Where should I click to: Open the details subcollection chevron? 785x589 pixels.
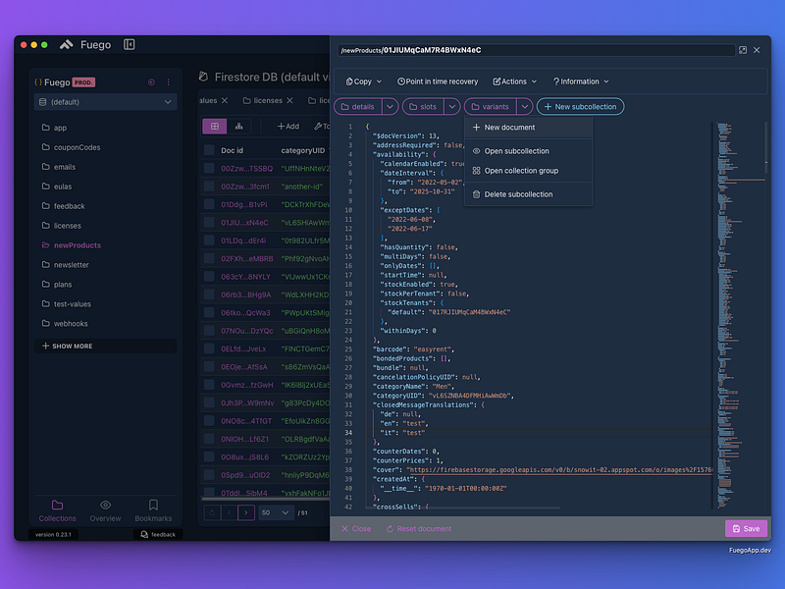click(x=390, y=107)
